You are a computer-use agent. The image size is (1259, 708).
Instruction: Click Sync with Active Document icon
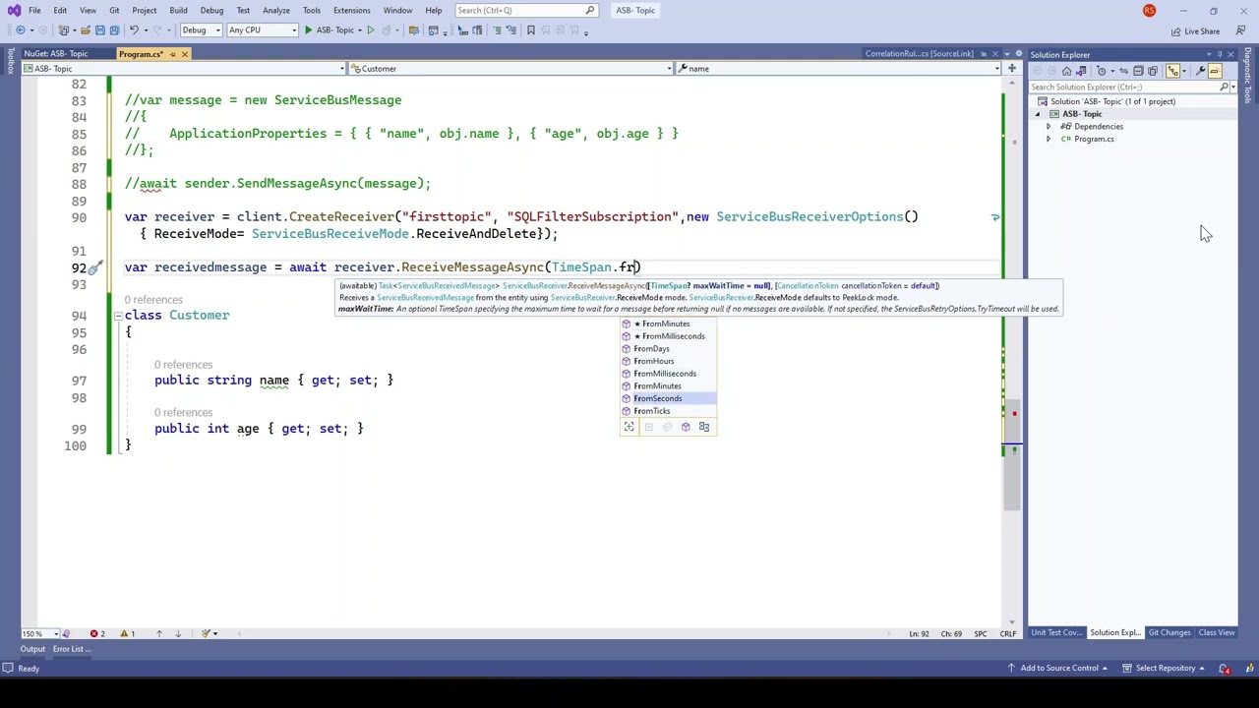tap(1124, 71)
